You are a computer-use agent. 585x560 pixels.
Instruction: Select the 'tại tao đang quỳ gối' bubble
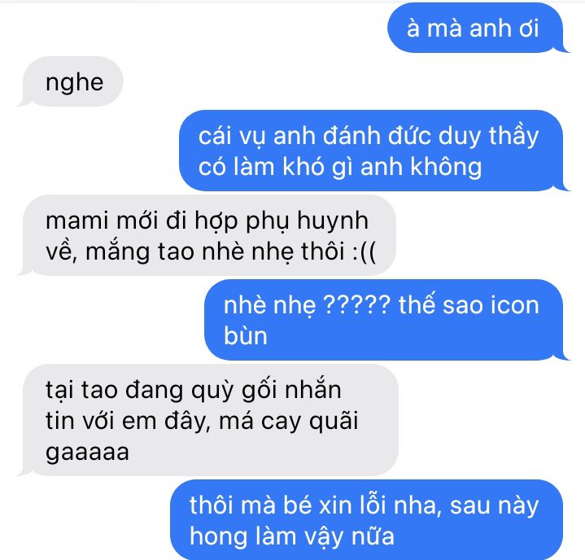pos(211,420)
